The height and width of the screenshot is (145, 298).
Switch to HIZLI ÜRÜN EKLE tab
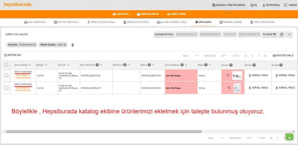(x=35, y=22)
